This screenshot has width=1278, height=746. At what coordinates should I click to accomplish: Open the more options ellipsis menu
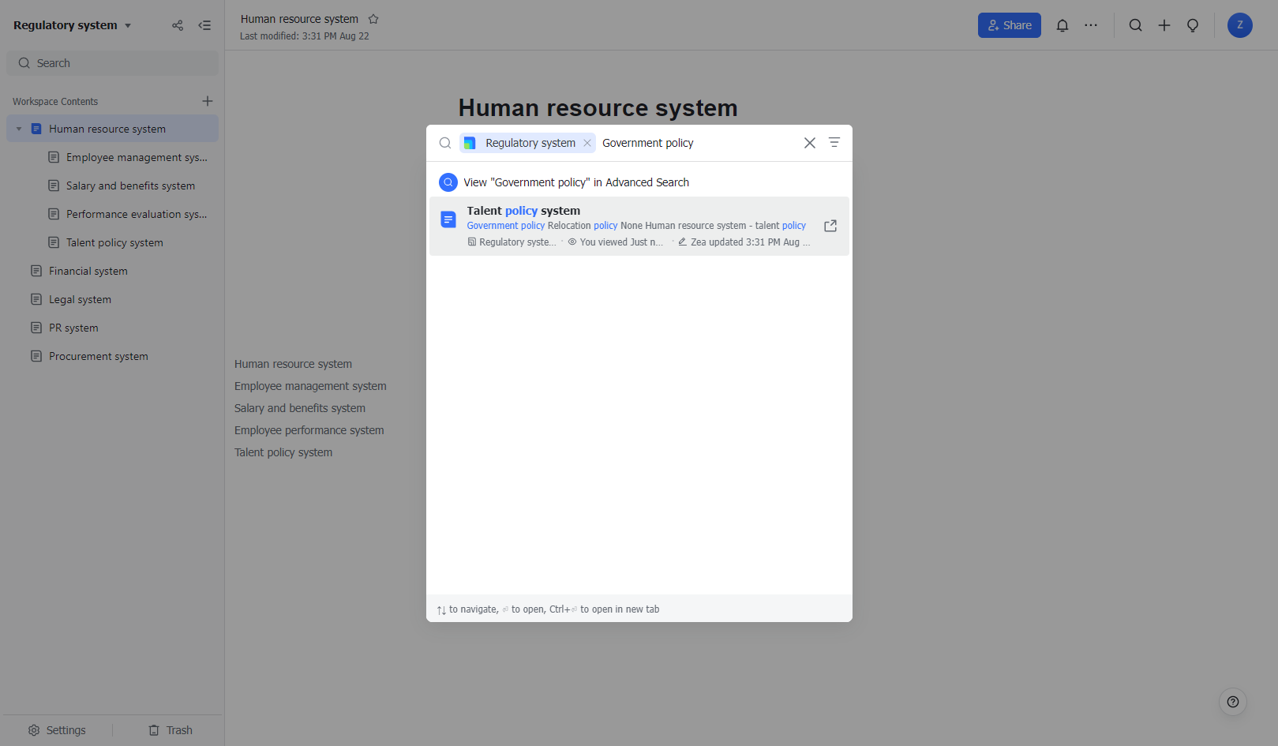pyautogui.click(x=1091, y=25)
